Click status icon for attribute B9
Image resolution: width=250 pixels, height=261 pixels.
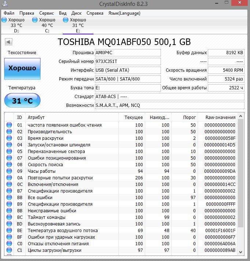[9, 204]
